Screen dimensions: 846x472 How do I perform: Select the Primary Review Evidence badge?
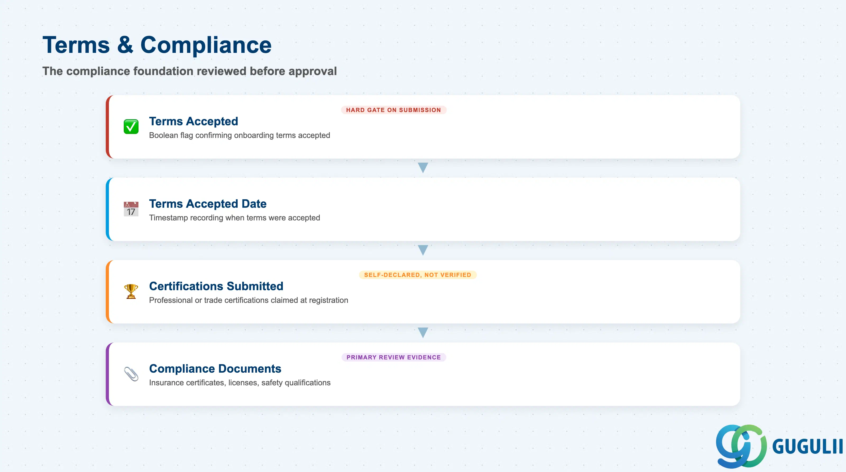393,357
